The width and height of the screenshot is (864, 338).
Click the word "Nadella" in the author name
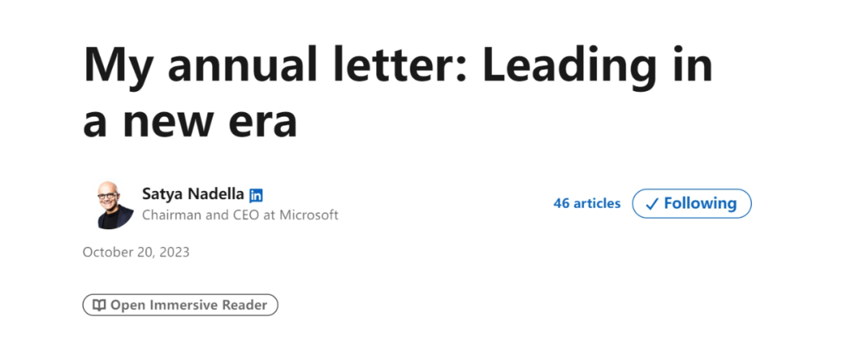click(x=217, y=194)
